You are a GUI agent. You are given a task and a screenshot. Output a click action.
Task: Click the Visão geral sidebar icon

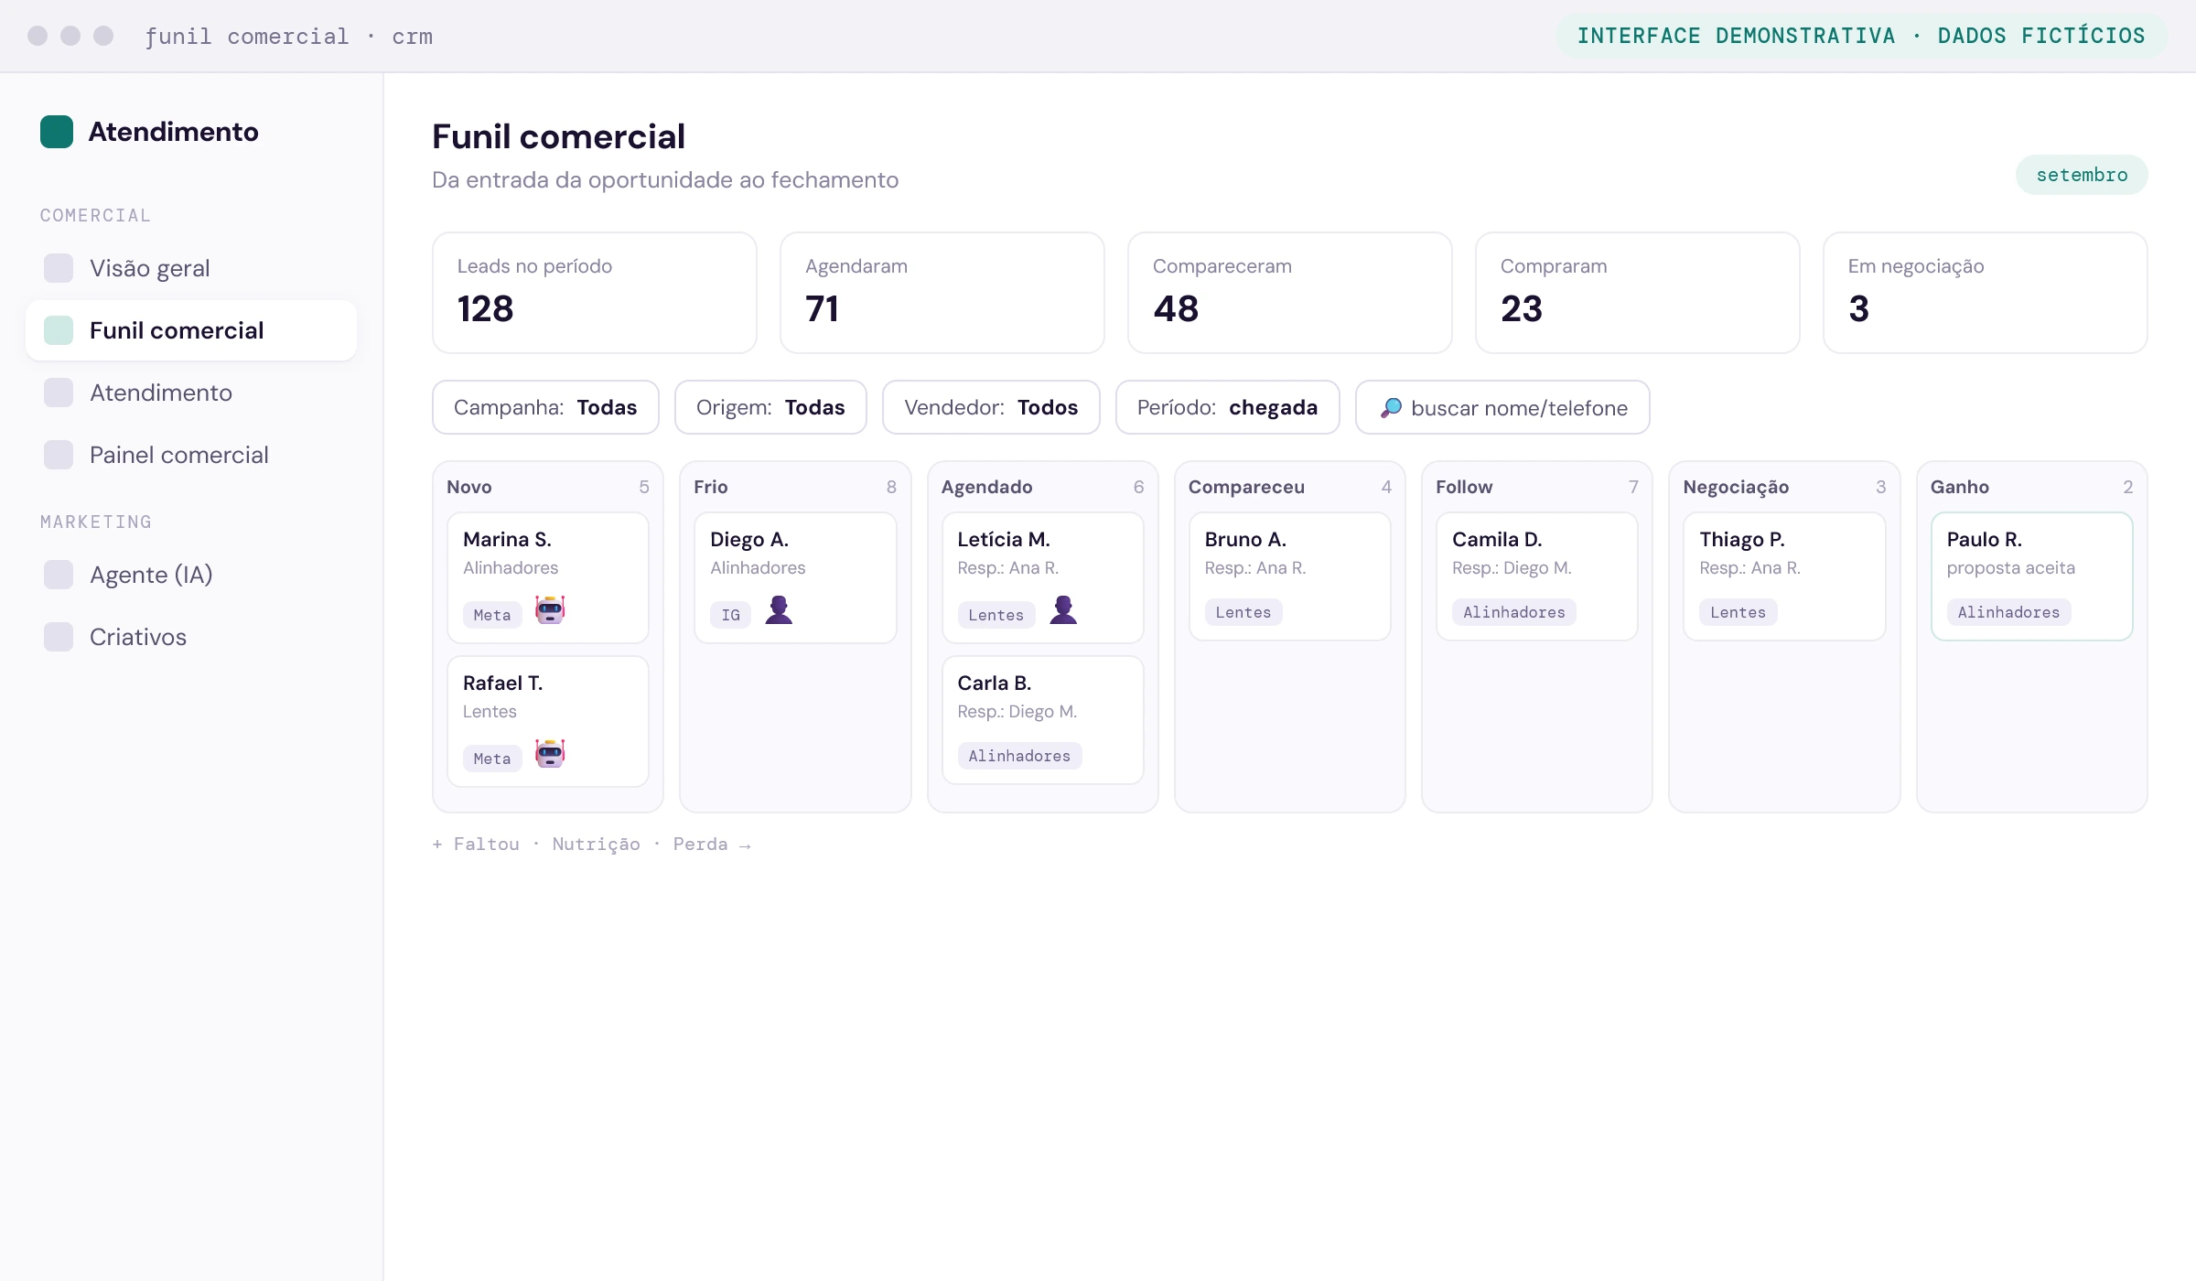click(59, 268)
